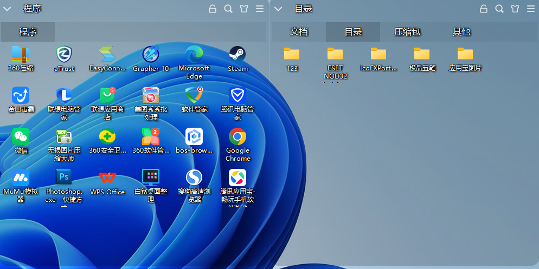Open the 腾讯应用宝 icon
This screenshot has width=539, height=269.
coord(238,178)
